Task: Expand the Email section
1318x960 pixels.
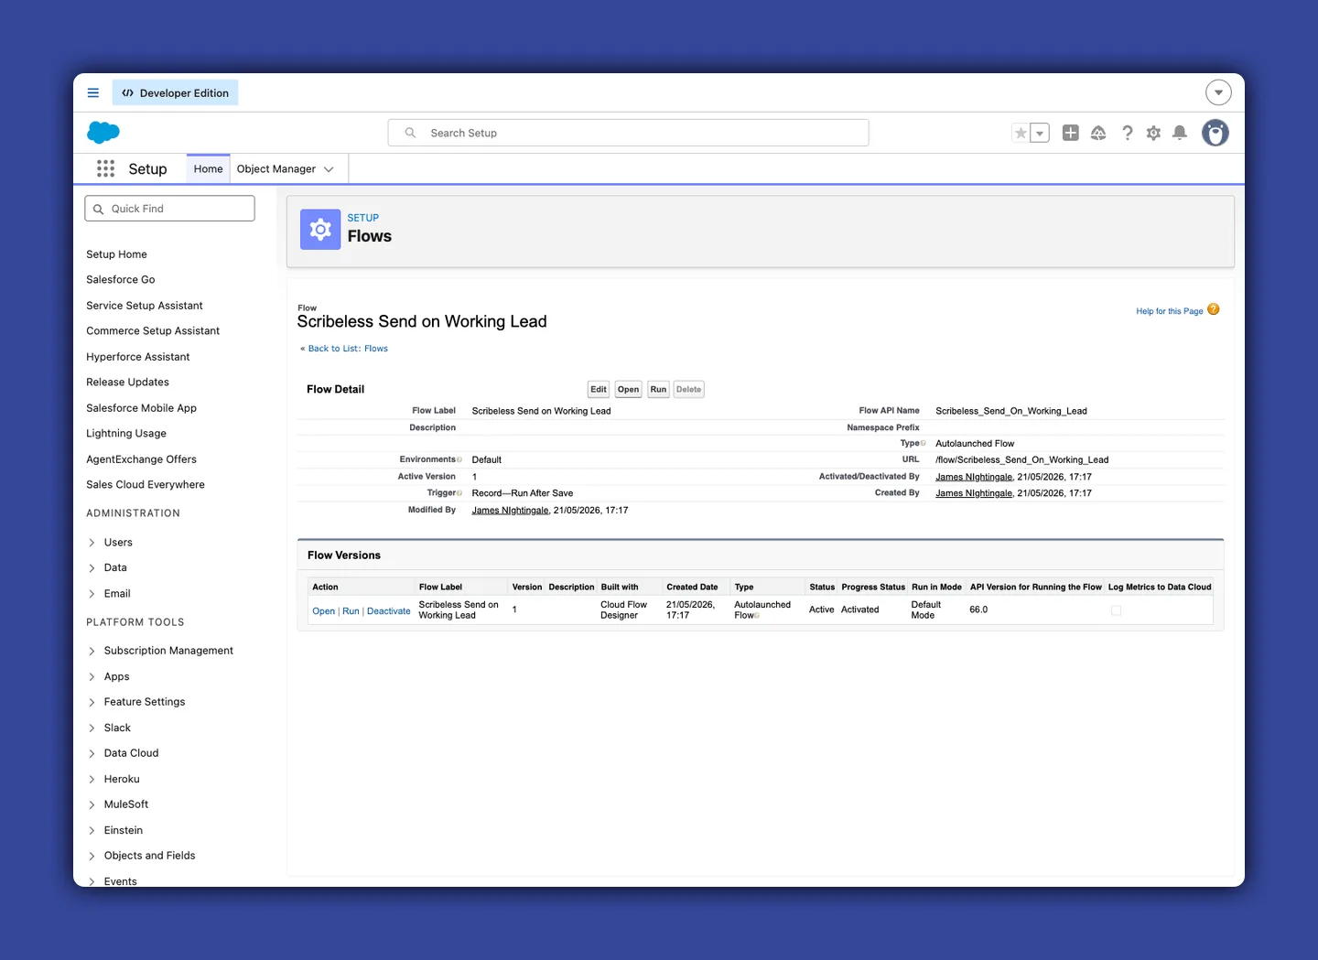Action: [92, 594]
